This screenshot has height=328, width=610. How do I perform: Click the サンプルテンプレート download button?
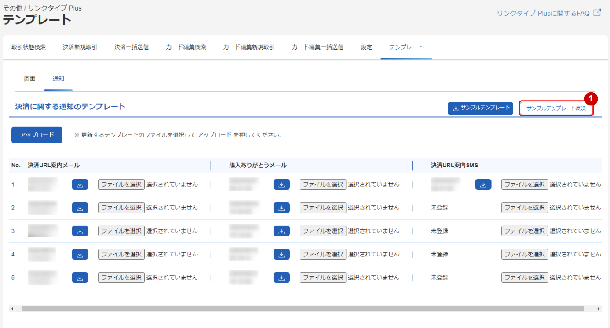click(480, 108)
